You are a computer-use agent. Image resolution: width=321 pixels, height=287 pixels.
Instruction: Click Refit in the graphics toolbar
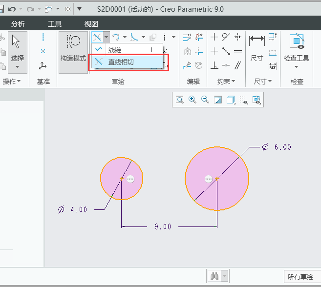click(180, 100)
